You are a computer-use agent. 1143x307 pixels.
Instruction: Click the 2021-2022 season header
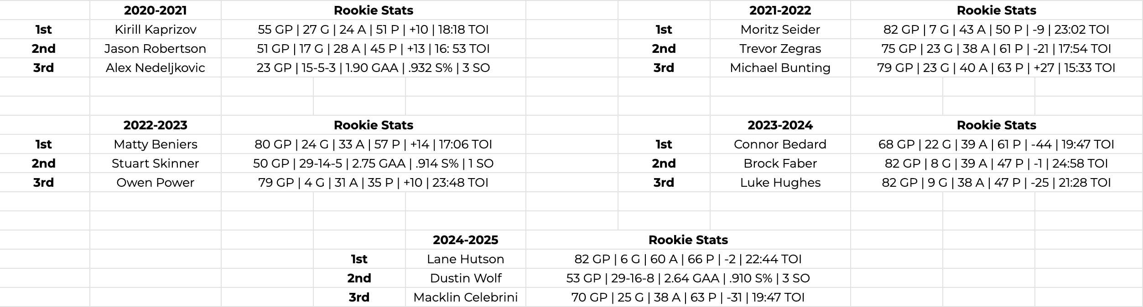pos(780,10)
